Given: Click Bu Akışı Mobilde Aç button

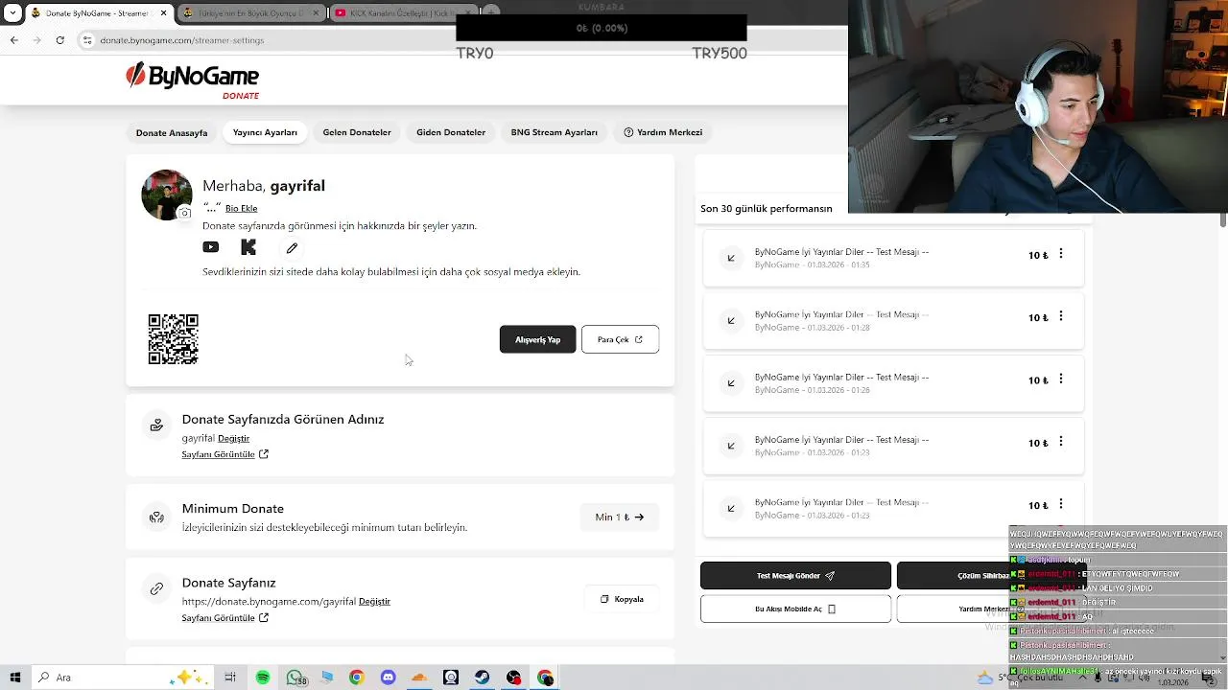Looking at the screenshot, I should pyautogui.click(x=795, y=609).
